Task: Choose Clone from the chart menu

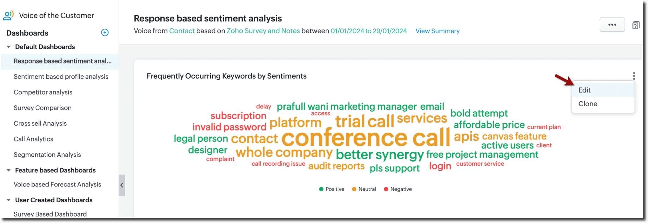Action: 588,104
